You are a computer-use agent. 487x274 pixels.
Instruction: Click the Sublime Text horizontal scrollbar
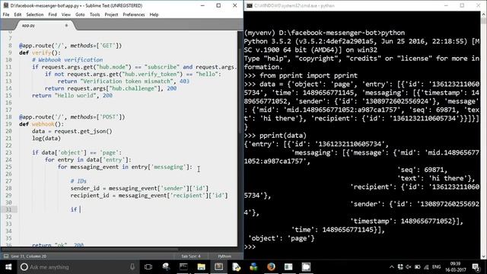[90, 249]
